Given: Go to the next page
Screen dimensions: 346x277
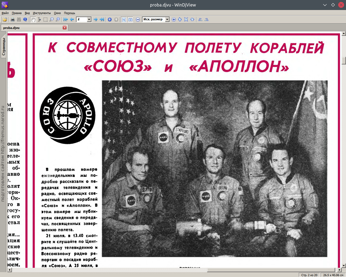Looking at the screenshot, I should point(95,19).
